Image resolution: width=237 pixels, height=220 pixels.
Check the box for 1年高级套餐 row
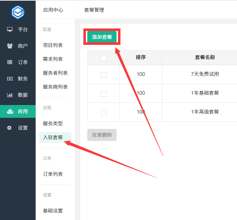click(x=104, y=113)
